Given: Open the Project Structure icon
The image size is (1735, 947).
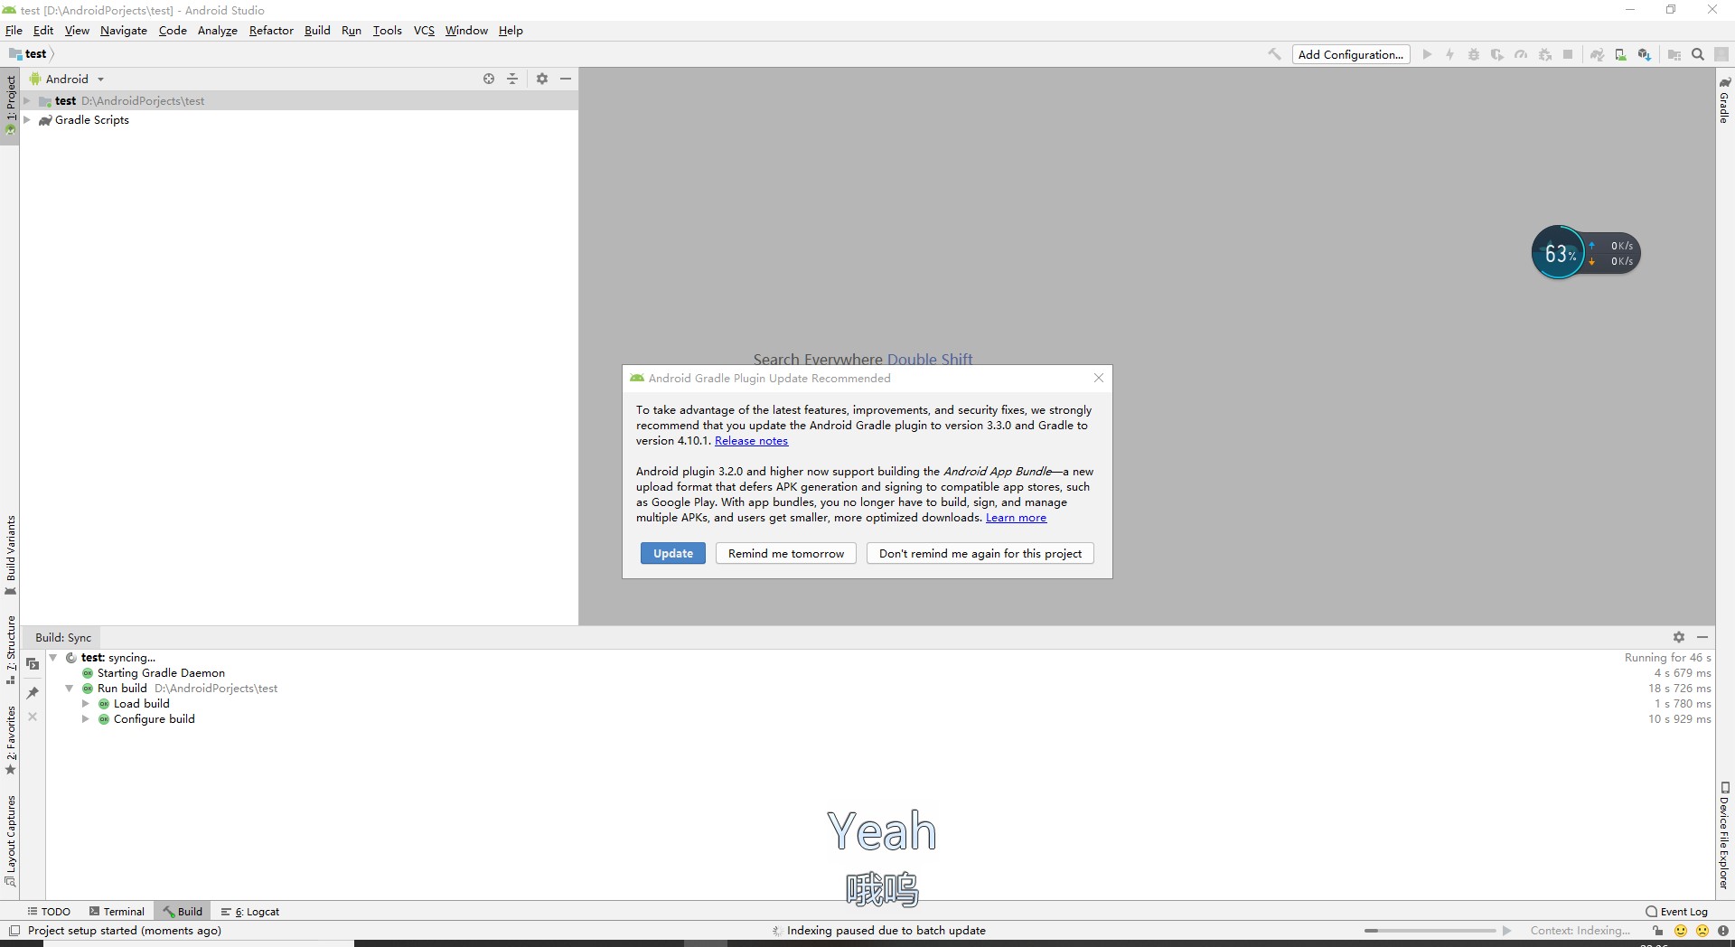Looking at the screenshot, I should (x=1674, y=54).
